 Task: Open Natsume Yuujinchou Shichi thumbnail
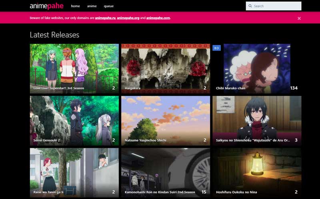166,121
